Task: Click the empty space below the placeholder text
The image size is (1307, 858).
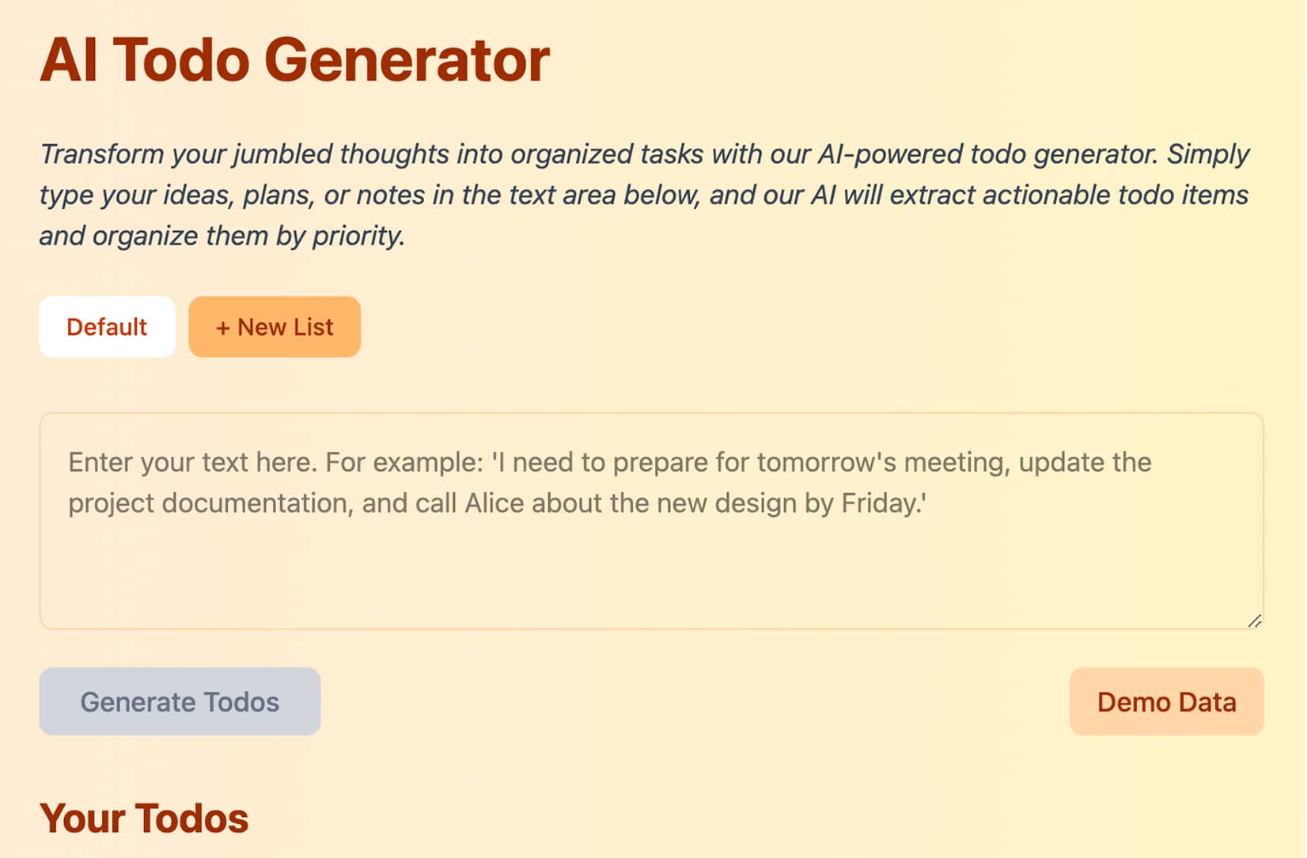Action: 651,576
